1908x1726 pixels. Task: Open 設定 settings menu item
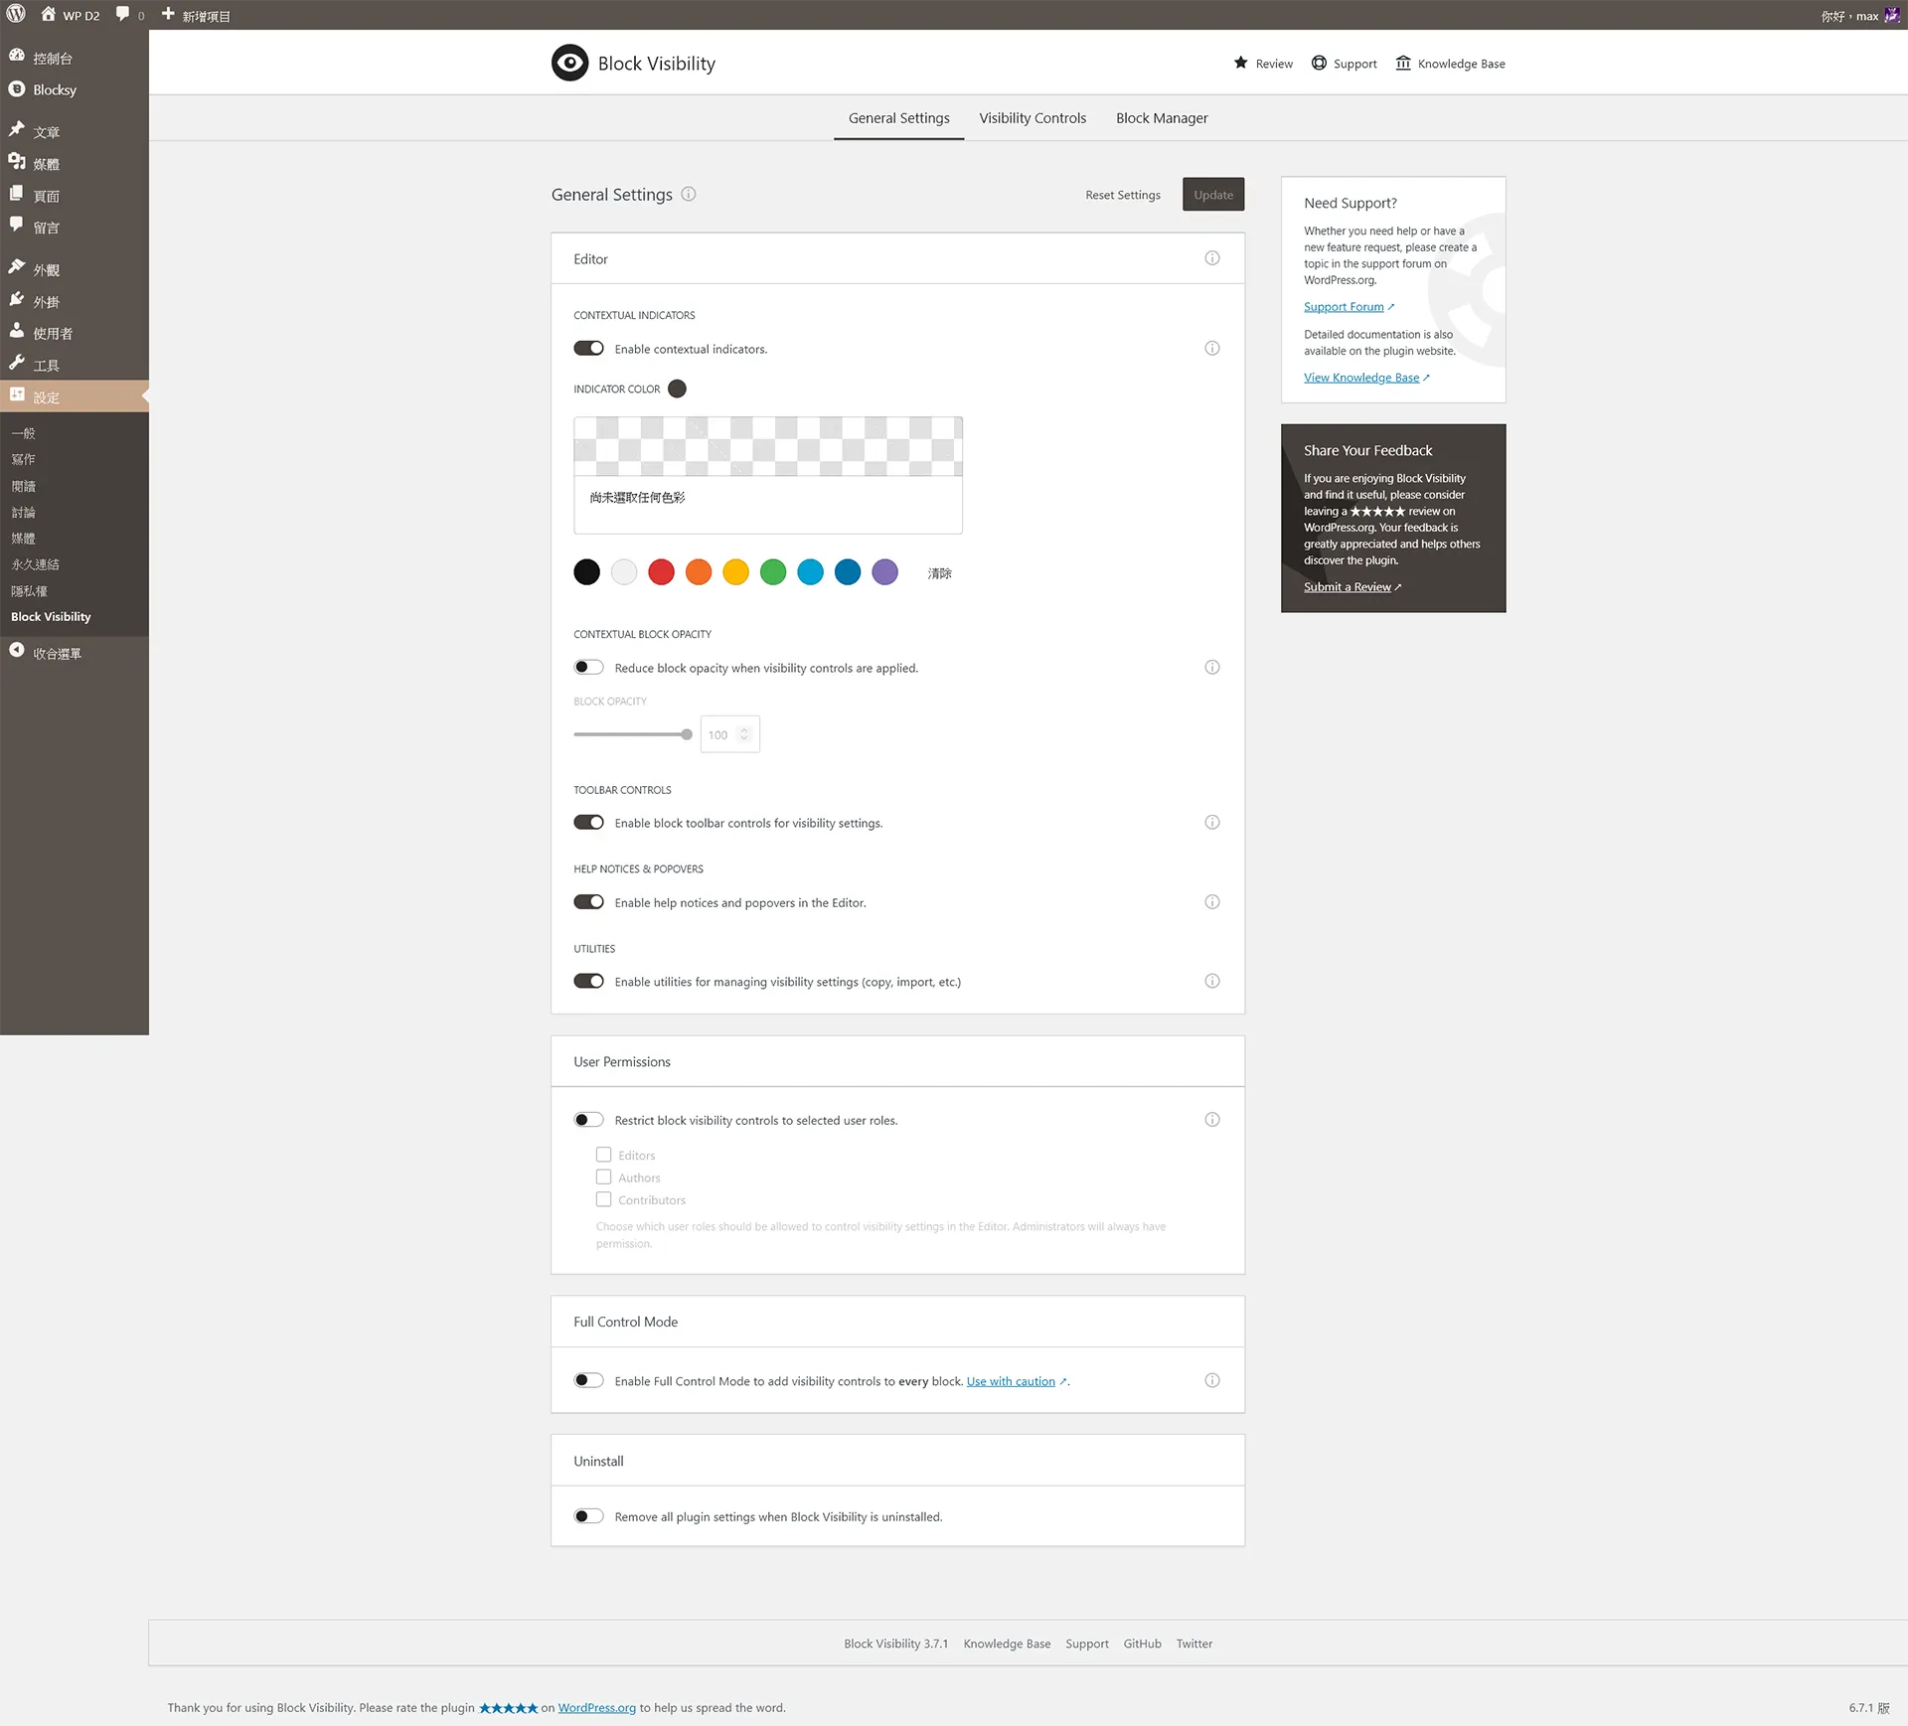pyautogui.click(x=75, y=395)
